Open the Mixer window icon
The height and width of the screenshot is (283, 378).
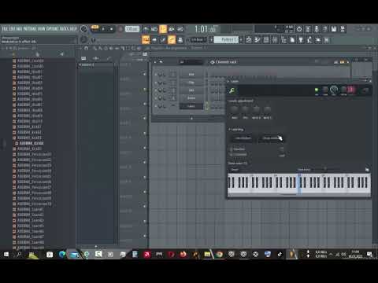pos(275,40)
